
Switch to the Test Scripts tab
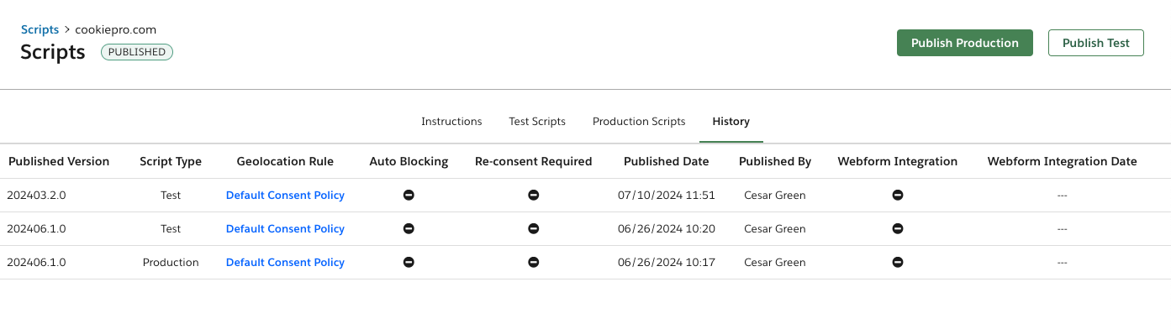(x=537, y=121)
